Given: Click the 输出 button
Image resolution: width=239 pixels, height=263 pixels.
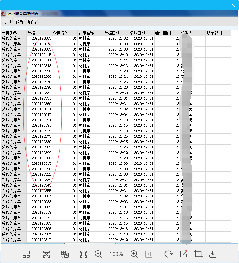Looking at the screenshot, I should 32,22.
